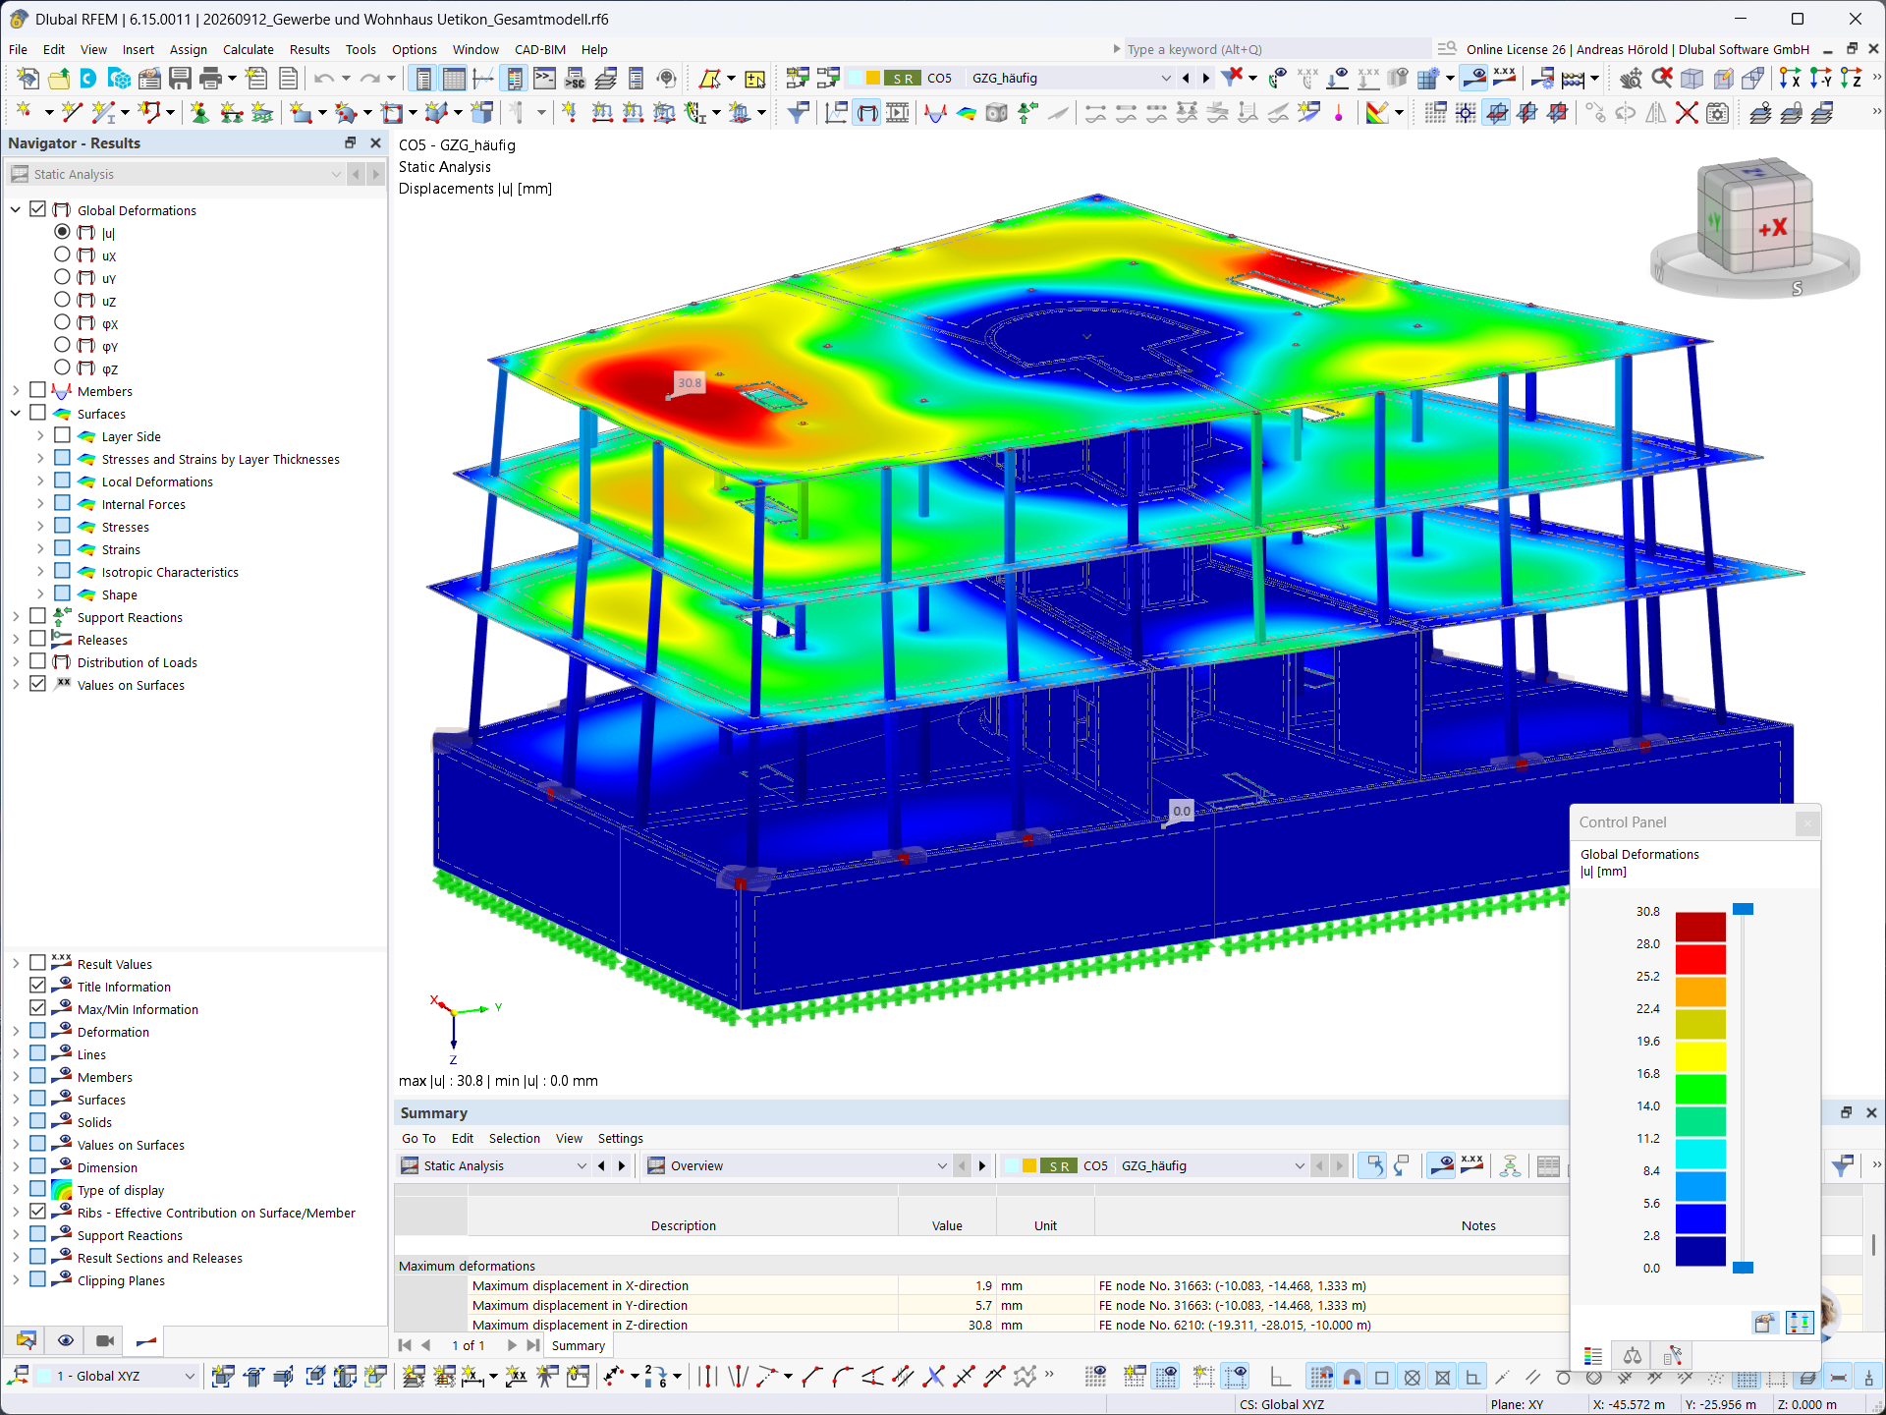Close the Control Panel

click(x=1806, y=823)
